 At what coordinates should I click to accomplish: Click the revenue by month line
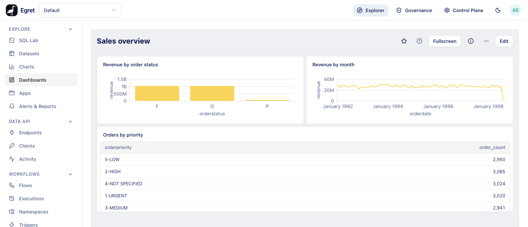(x=420, y=86)
